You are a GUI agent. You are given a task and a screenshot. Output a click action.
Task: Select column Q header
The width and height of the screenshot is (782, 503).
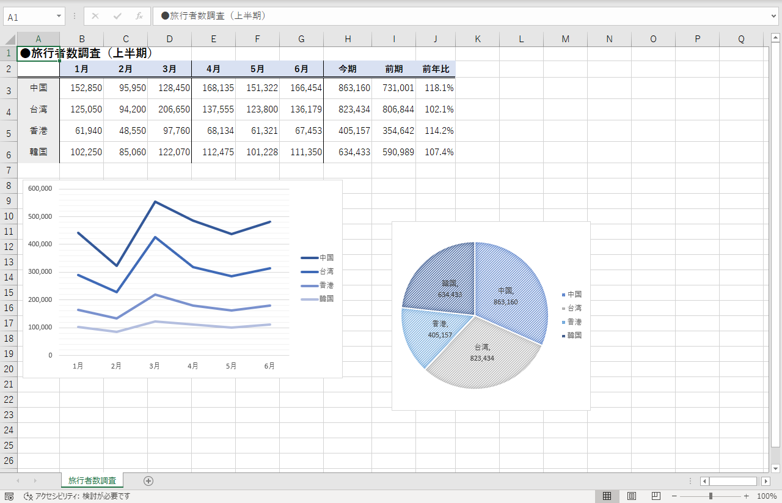741,39
